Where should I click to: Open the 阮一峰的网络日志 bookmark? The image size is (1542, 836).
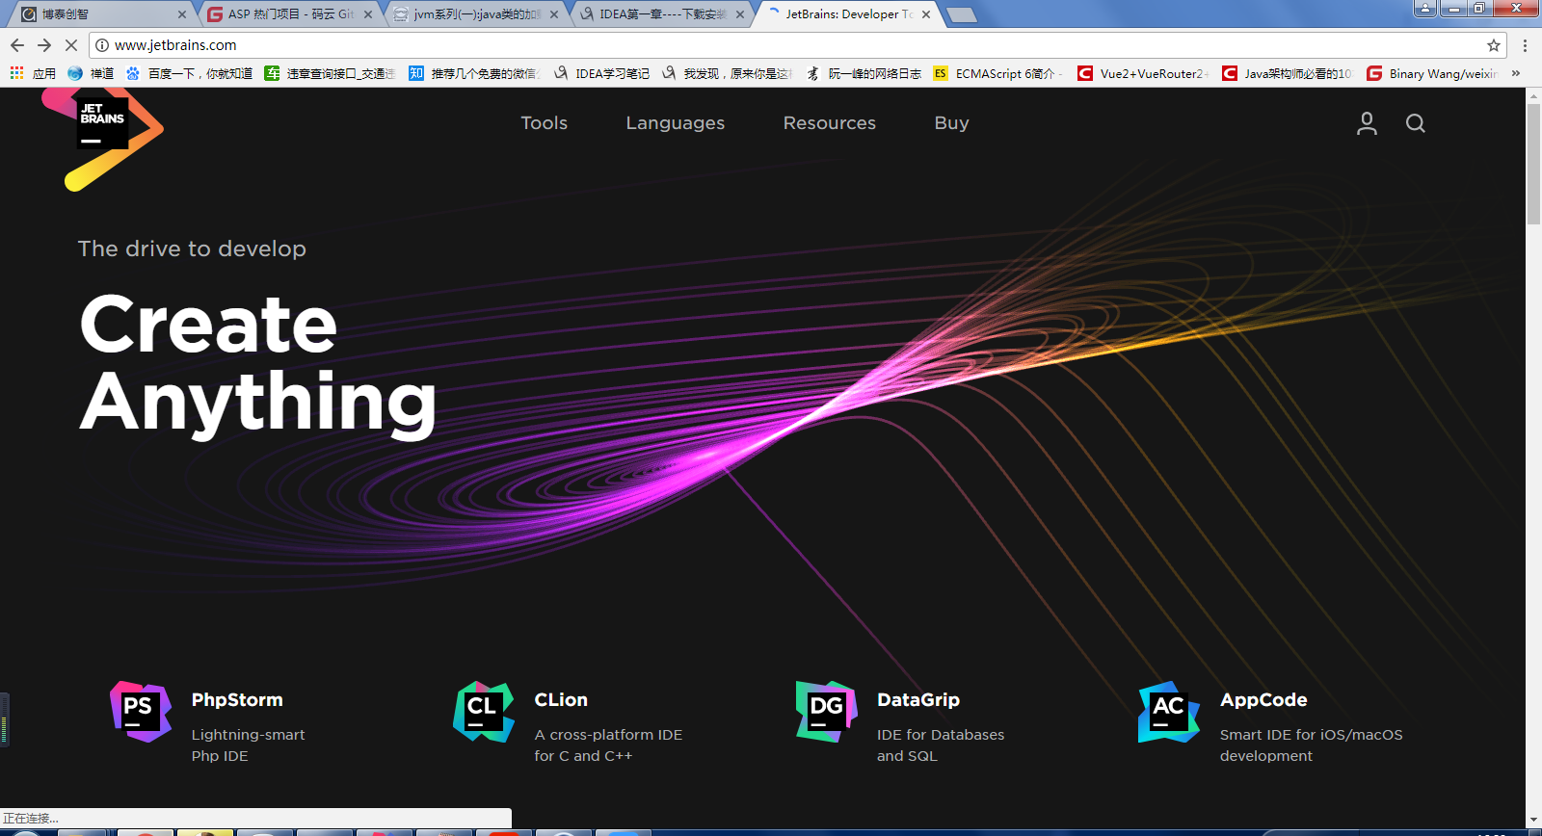[864, 73]
